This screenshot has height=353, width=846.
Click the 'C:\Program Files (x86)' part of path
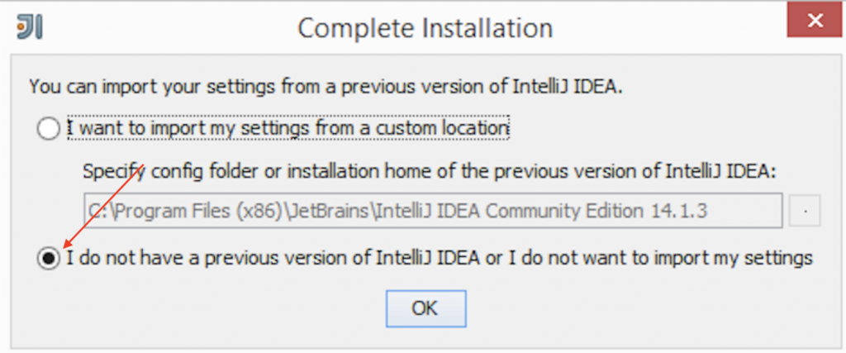[x=184, y=212]
